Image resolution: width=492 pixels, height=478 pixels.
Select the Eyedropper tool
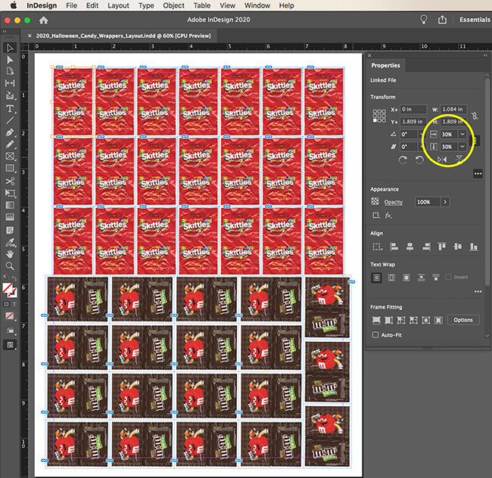10,242
